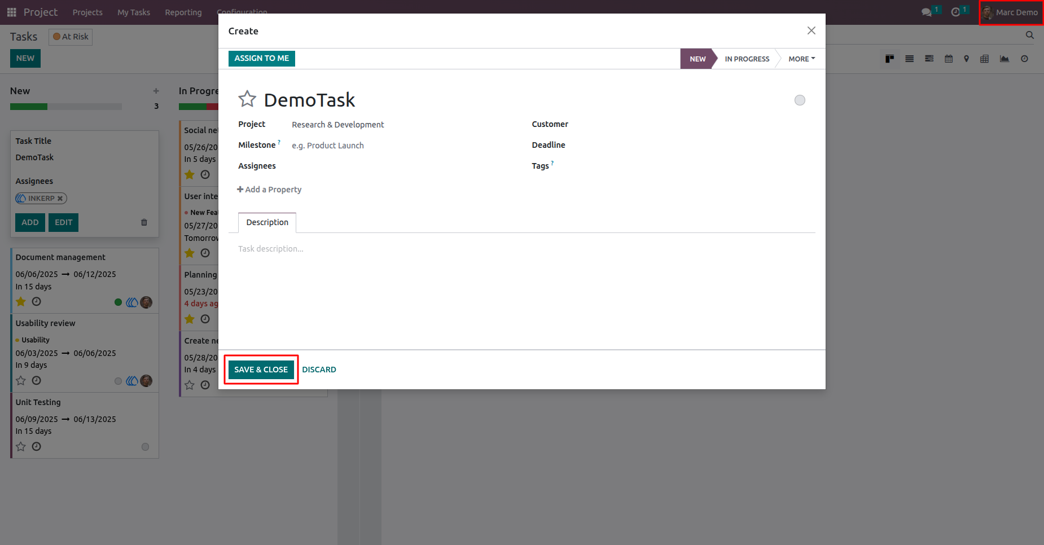Open activity clock on Unit Testing card
The height and width of the screenshot is (545, 1044).
[x=36, y=447]
